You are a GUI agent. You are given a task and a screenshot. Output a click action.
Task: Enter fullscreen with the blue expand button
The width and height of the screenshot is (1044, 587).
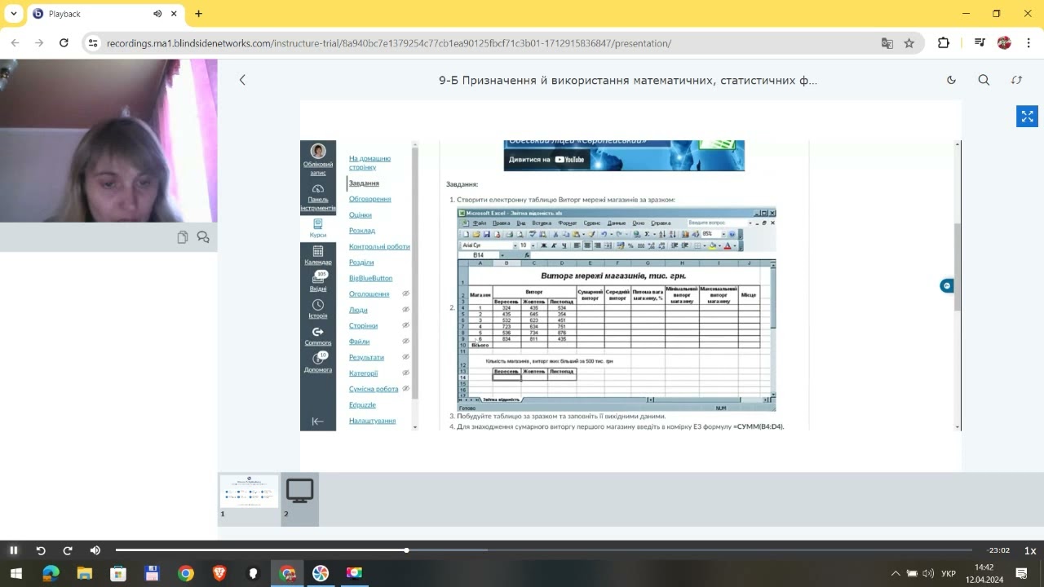point(1027,117)
